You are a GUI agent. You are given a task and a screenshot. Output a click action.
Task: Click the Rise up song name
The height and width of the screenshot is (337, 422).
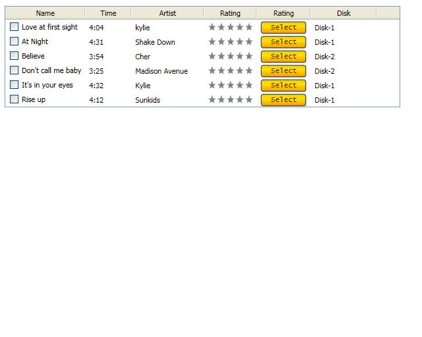34,100
